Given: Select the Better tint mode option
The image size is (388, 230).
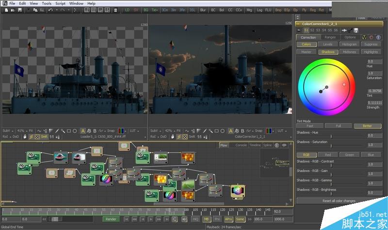Looking at the screenshot, I should coord(367,126).
